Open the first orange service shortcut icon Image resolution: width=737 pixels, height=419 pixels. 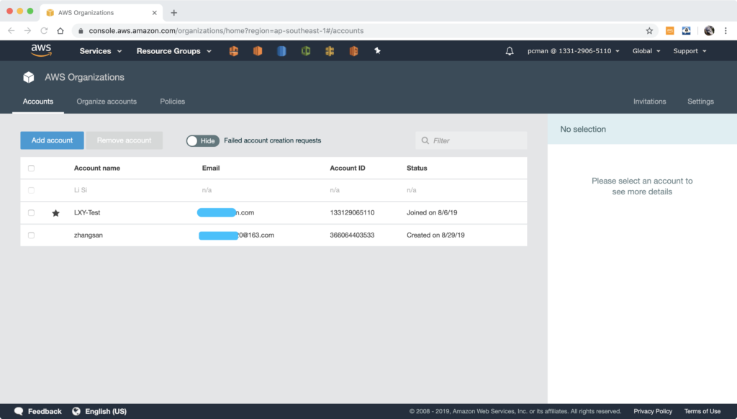(x=234, y=51)
